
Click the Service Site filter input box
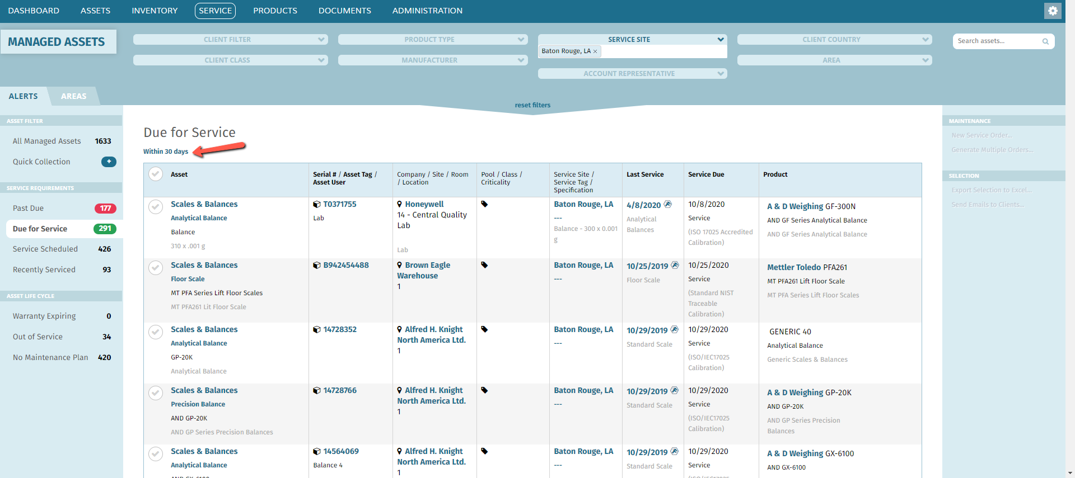(633, 51)
